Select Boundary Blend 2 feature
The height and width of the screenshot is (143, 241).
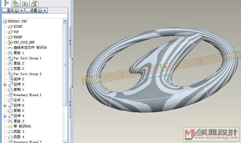pyautogui.click(x=27, y=142)
